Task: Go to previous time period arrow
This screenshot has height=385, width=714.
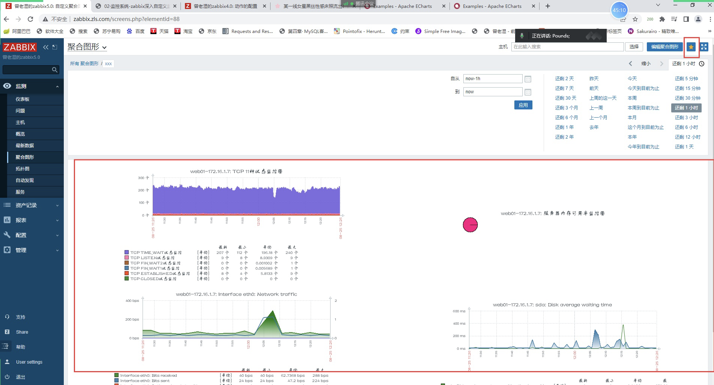Action: click(630, 64)
